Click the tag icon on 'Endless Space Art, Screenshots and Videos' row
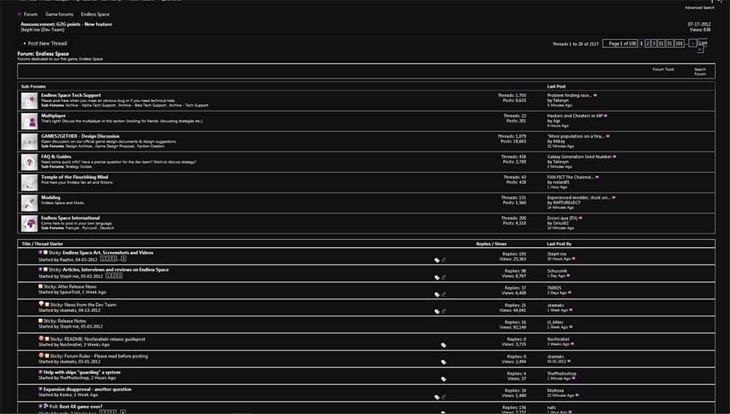The width and height of the screenshot is (730, 414). click(437, 260)
